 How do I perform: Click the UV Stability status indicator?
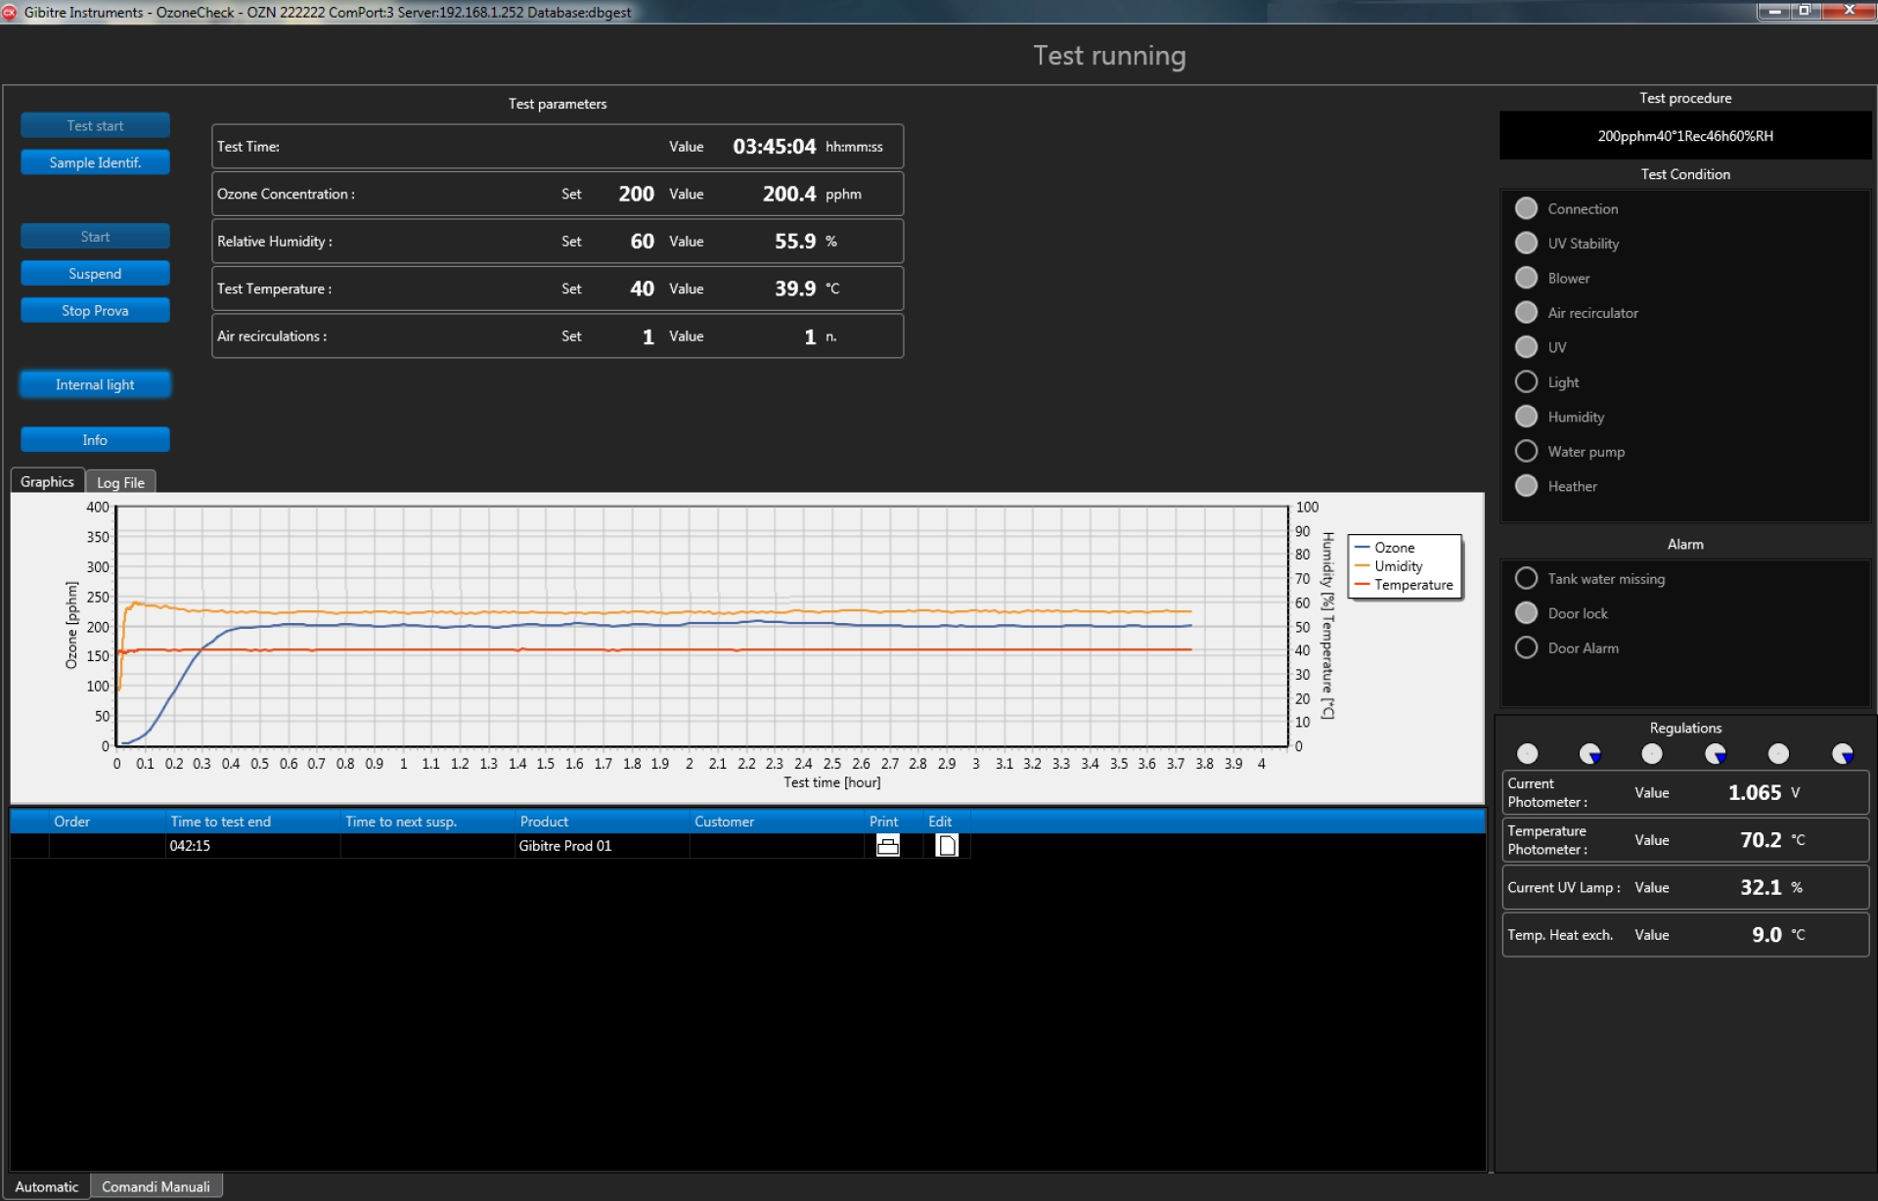pos(1526,244)
